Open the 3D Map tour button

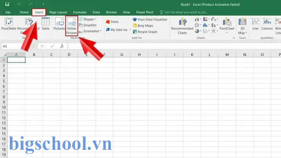(x=242, y=26)
